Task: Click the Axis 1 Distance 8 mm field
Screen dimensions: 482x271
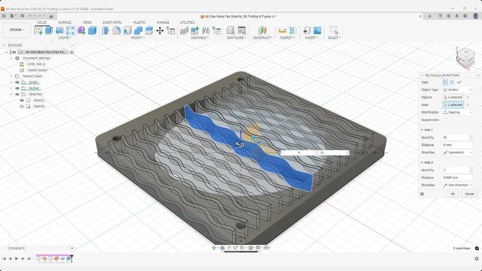Action: click(x=457, y=145)
